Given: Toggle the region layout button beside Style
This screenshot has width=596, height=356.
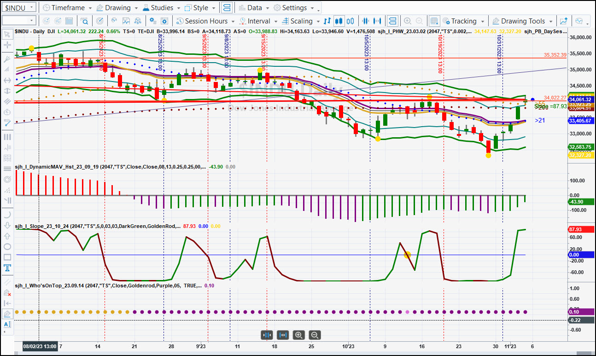Looking at the screenshot, I should click(x=227, y=8).
